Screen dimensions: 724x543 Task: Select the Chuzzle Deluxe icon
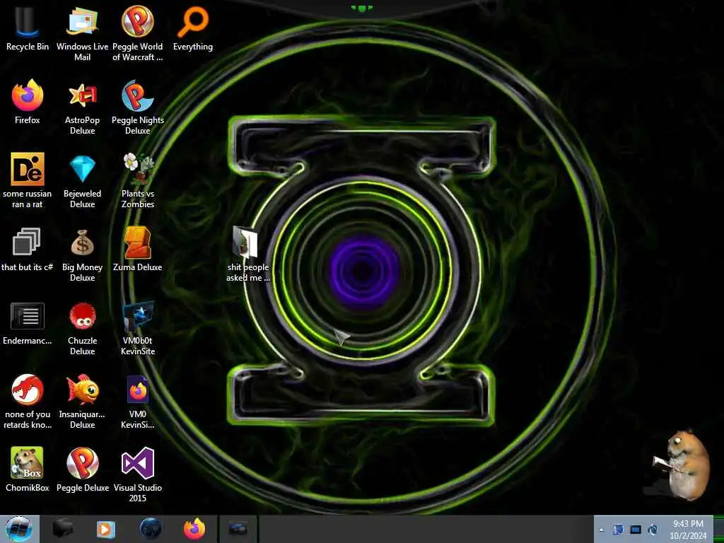[82, 328]
